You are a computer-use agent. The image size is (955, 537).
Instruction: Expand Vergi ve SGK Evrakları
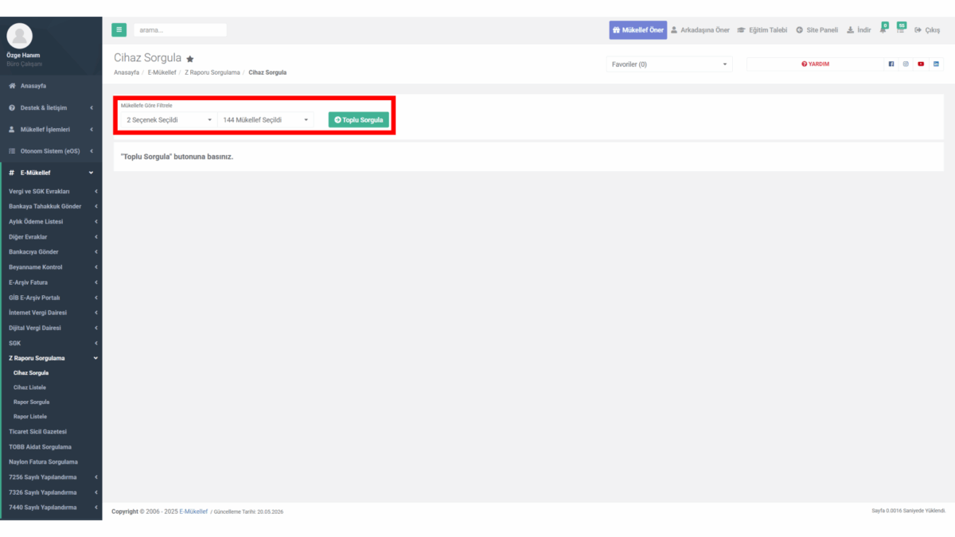coord(51,191)
